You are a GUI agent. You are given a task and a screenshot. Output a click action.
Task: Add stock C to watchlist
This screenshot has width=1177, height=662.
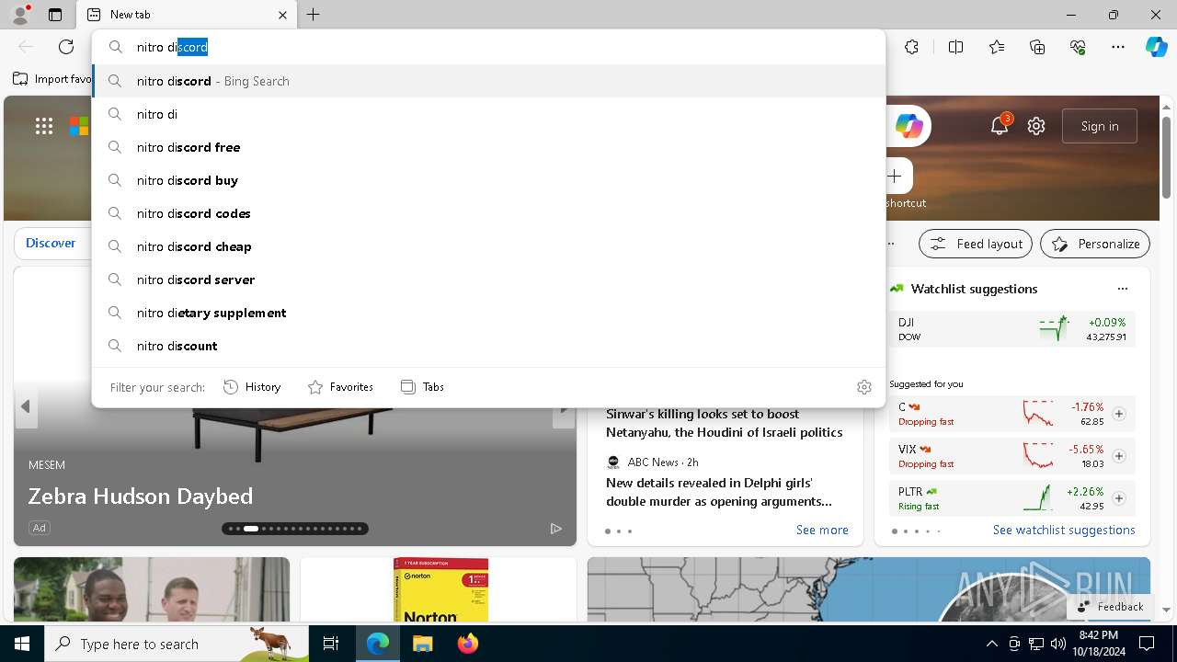tap(1119, 414)
